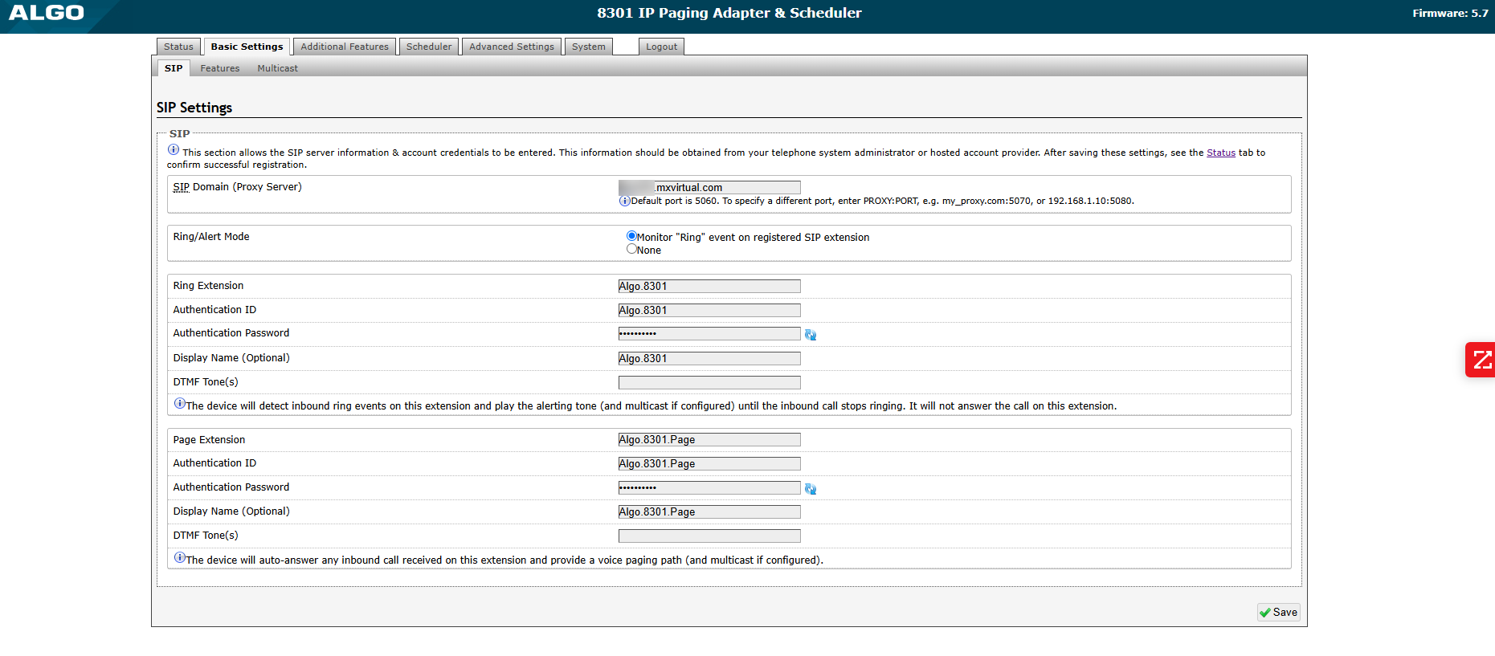The height and width of the screenshot is (656, 1495).
Task: Edit Ring Extension Display Name field
Action: click(x=709, y=358)
